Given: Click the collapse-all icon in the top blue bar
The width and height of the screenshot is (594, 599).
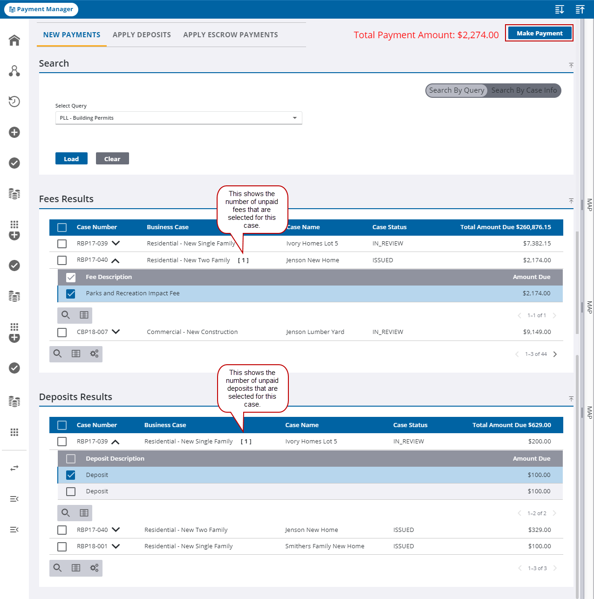Looking at the screenshot, I should pos(580,9).
